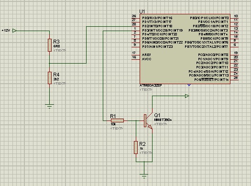
Task: Click the R3 reference label
Action: [x=56, y=42]
